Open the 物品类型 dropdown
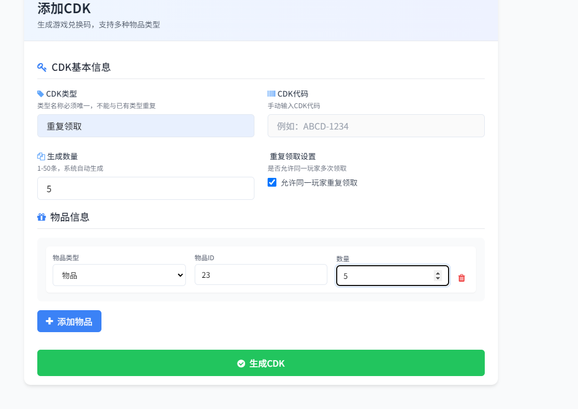The image size is (578, 409). pos(119,275)
